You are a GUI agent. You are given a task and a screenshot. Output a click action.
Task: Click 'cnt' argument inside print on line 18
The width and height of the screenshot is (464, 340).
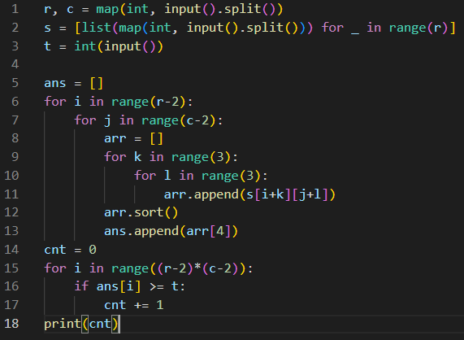(x=100, y=324)
